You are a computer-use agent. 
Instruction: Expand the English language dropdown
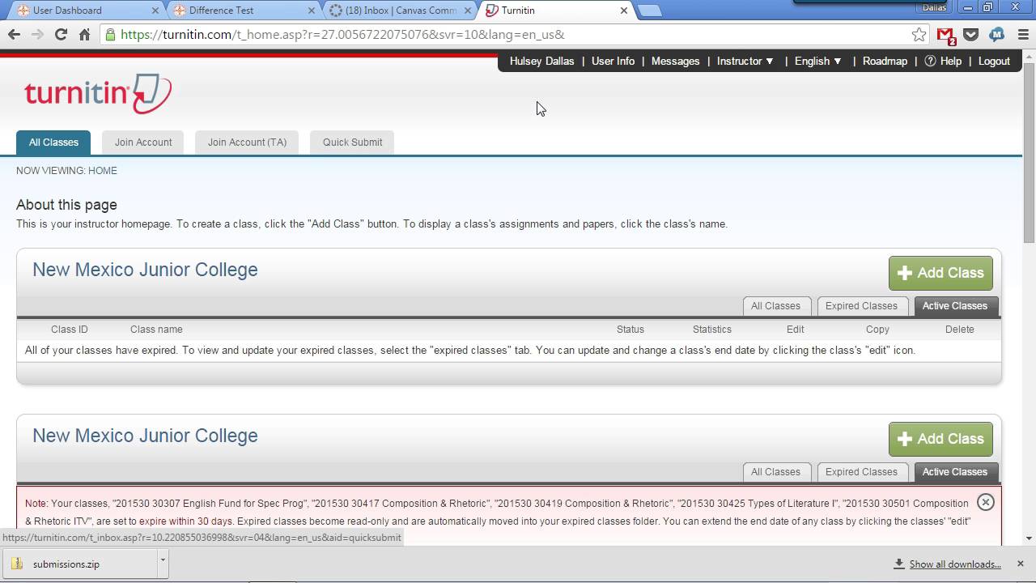(817, 61)
